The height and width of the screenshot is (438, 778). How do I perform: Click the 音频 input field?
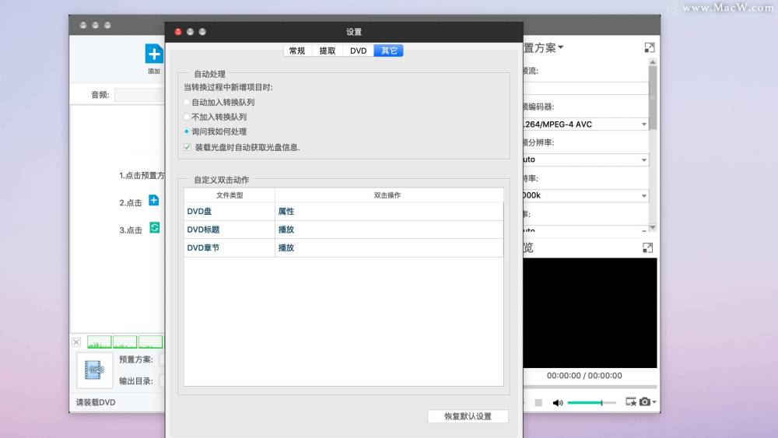coord(139,95)
